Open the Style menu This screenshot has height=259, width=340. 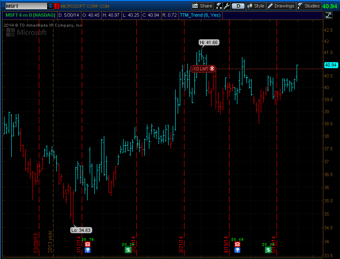click(x=256, y=6)
